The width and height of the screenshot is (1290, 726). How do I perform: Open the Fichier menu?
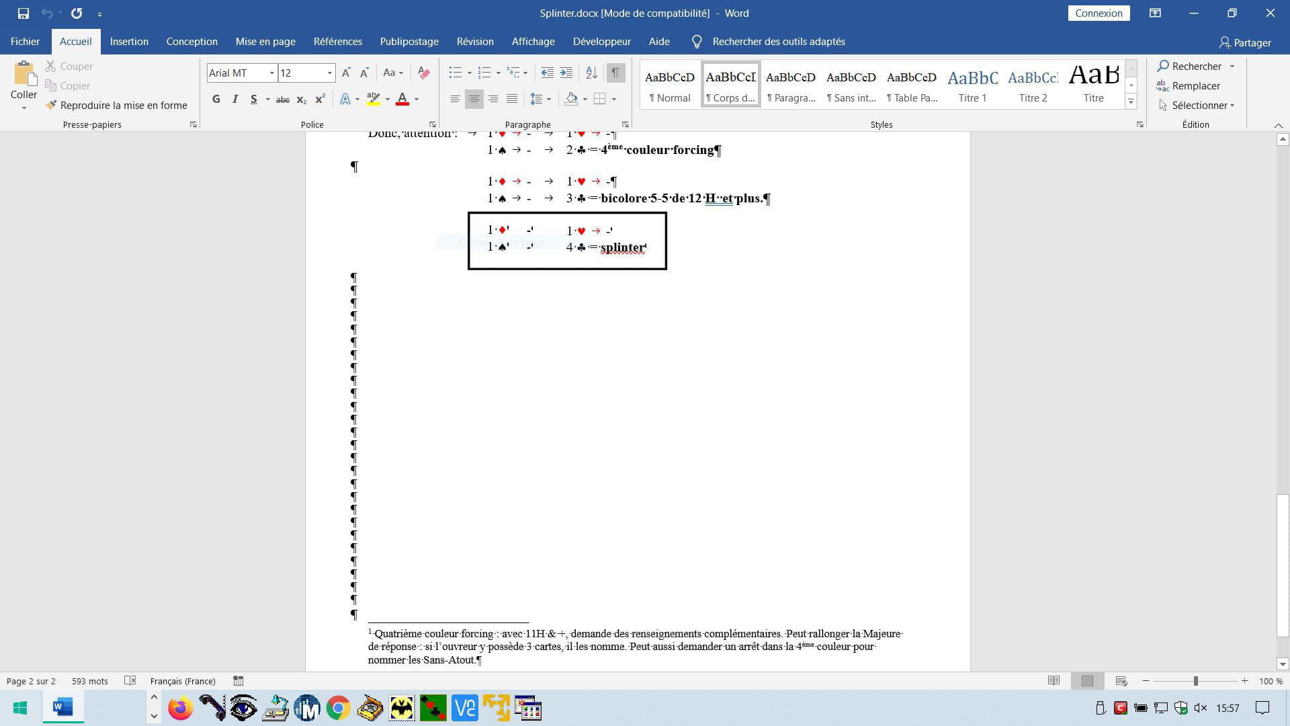tap(25, 42)
